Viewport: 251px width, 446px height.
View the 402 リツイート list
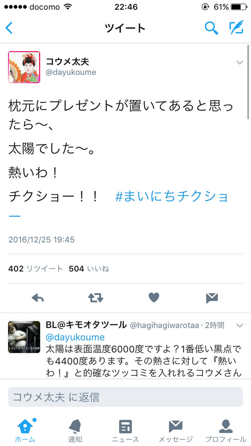click(36, 269)
